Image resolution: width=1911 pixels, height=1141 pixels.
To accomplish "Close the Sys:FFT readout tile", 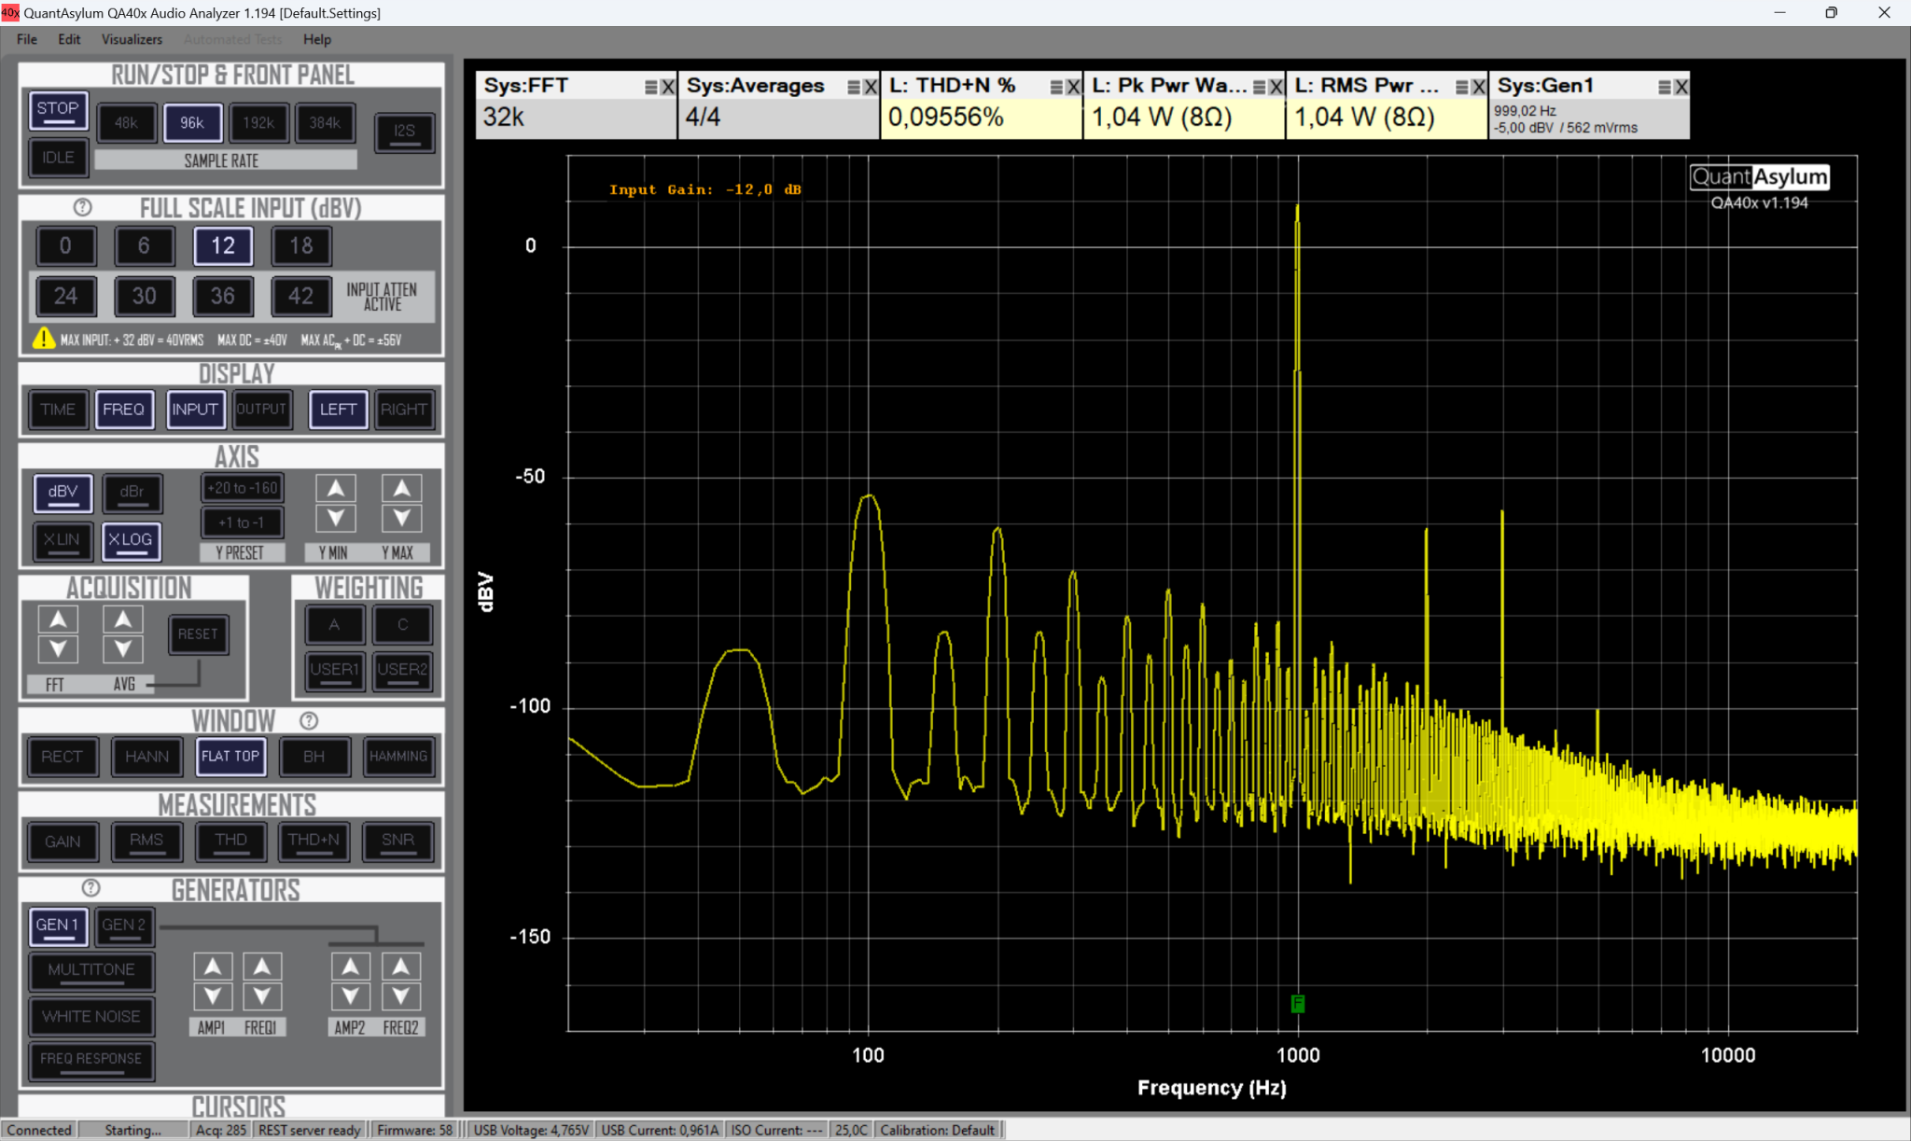I will coord(668,87).
